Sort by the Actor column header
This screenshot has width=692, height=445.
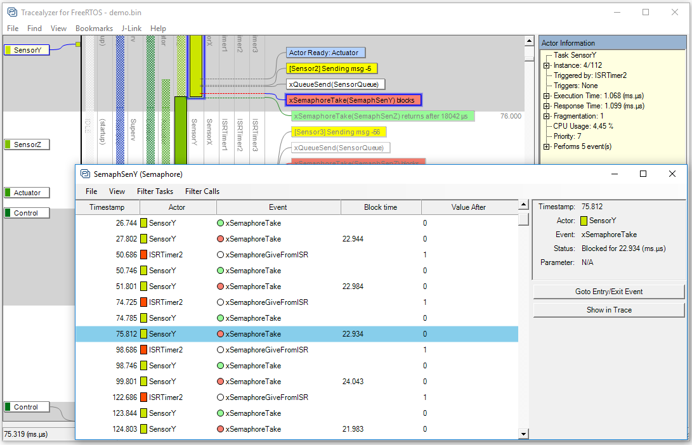178,207
